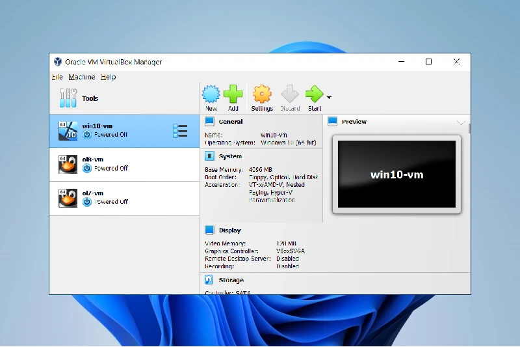Click Powered Off status under ol8-vm
Viewport: 520px width, 347px height.
pos(111,169)
